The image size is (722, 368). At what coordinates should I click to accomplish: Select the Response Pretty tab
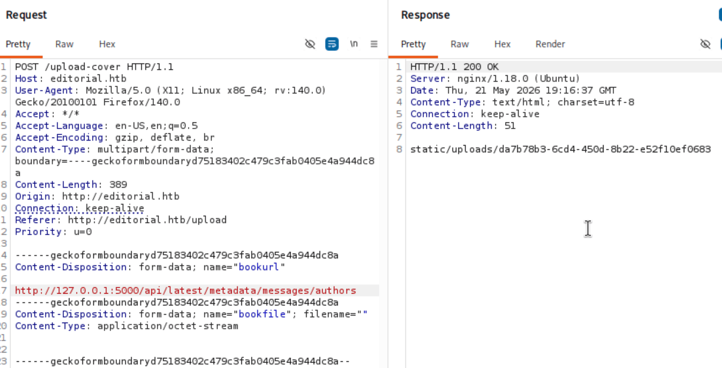tap(413, 44)
